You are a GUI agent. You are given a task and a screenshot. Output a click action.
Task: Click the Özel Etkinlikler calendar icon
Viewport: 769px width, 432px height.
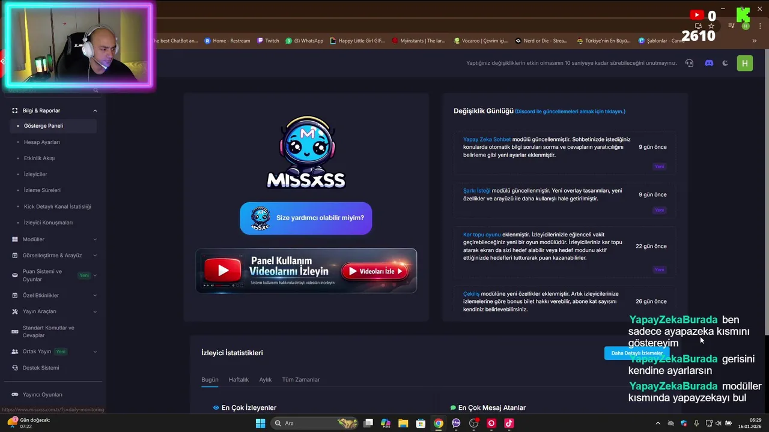point(15,295)
